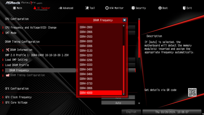
Task: Go to the Exit tab
Action: pos(187,8)
